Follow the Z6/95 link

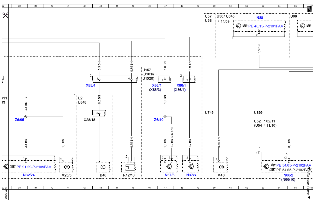tap(19, 120)
